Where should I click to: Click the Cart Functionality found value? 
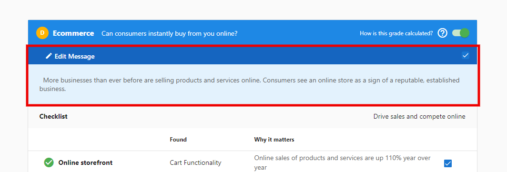point(195,162)
